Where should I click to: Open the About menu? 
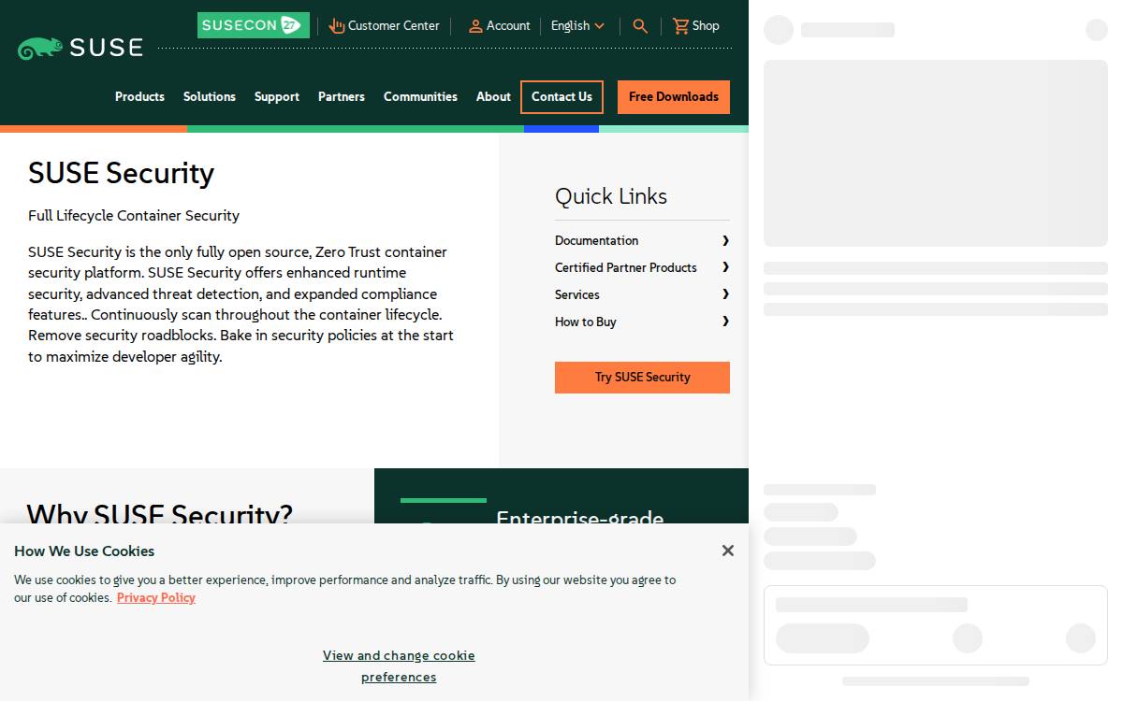coord(493,96)
